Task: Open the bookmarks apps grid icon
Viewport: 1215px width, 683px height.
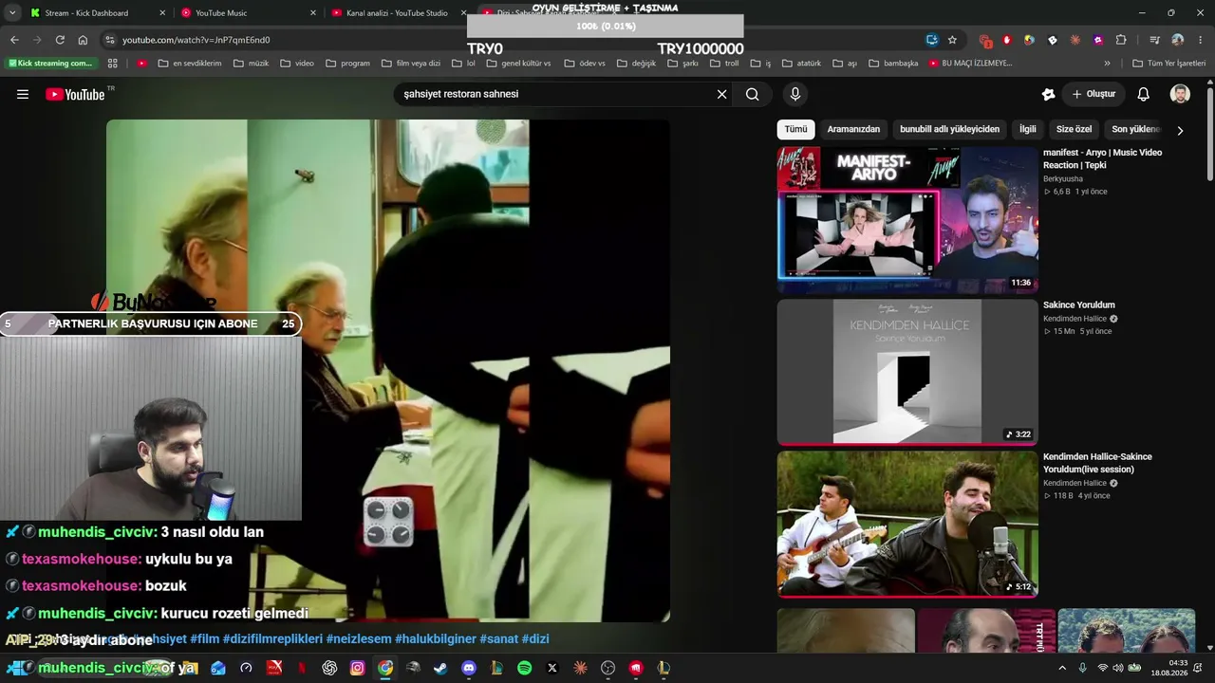Action: pyautogui.click(x=113, y=64)
